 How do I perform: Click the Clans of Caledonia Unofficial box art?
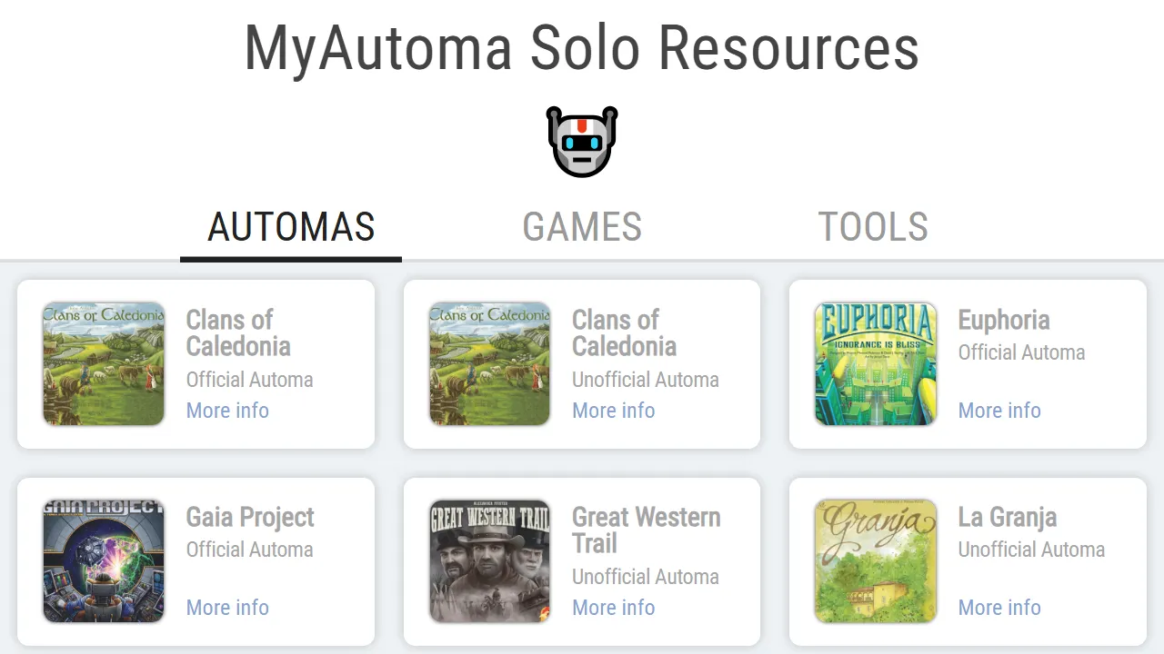pos(489,363)
